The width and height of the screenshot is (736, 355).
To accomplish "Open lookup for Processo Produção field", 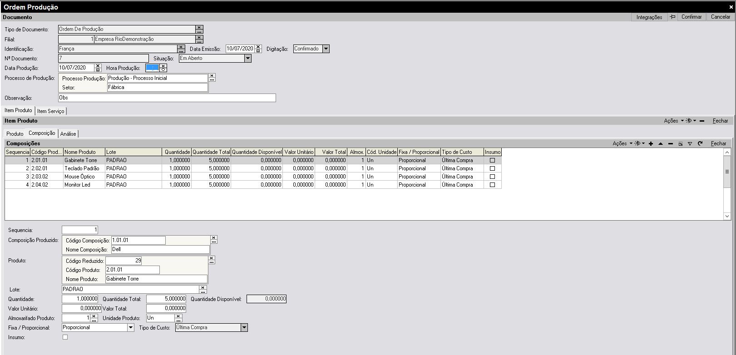I will (x=212, y=80).
